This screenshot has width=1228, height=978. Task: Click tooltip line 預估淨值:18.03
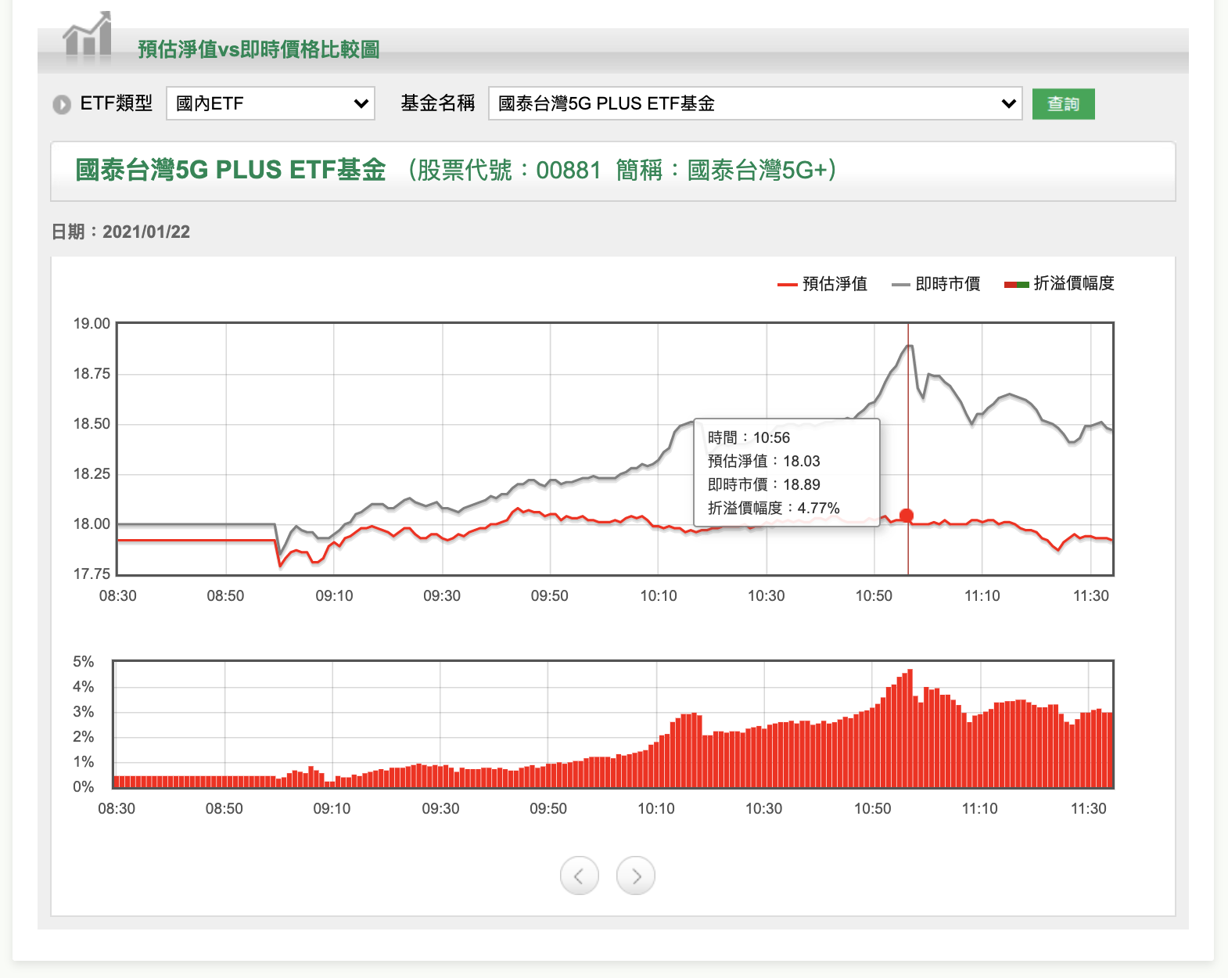click(x=764, y=461)
